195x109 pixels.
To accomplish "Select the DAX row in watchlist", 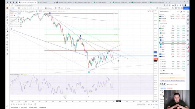I will coord(172,16).
